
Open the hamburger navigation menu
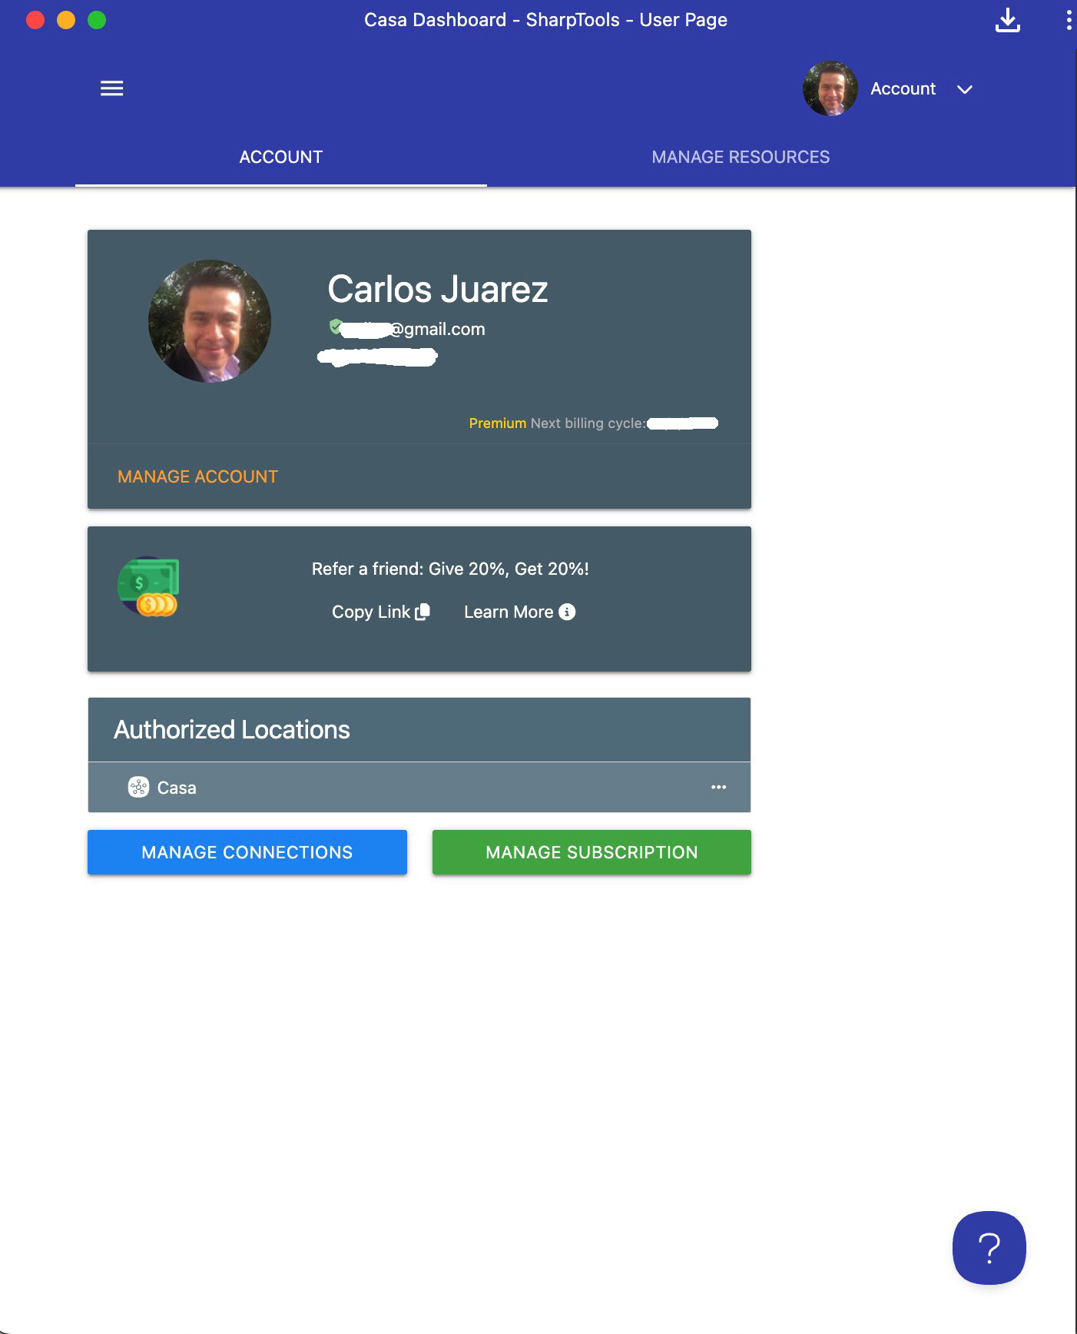[x=111, y=88]
